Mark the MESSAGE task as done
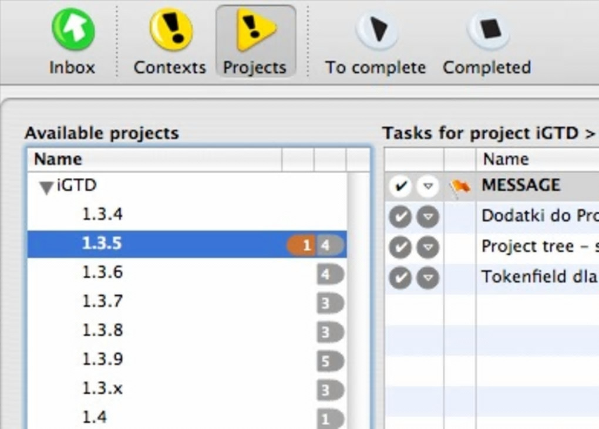Screen dimensions: 599x429 click(401, 187)
